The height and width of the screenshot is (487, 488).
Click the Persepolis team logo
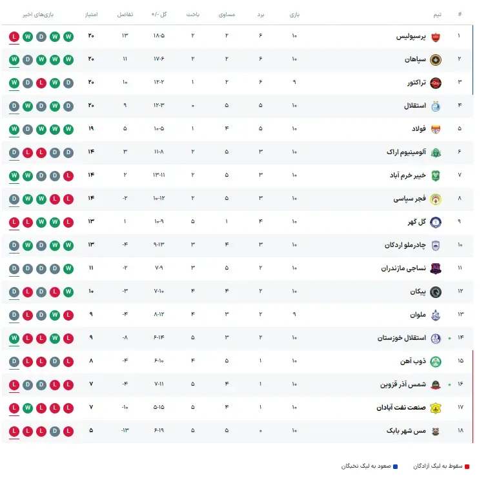point(436,37)
